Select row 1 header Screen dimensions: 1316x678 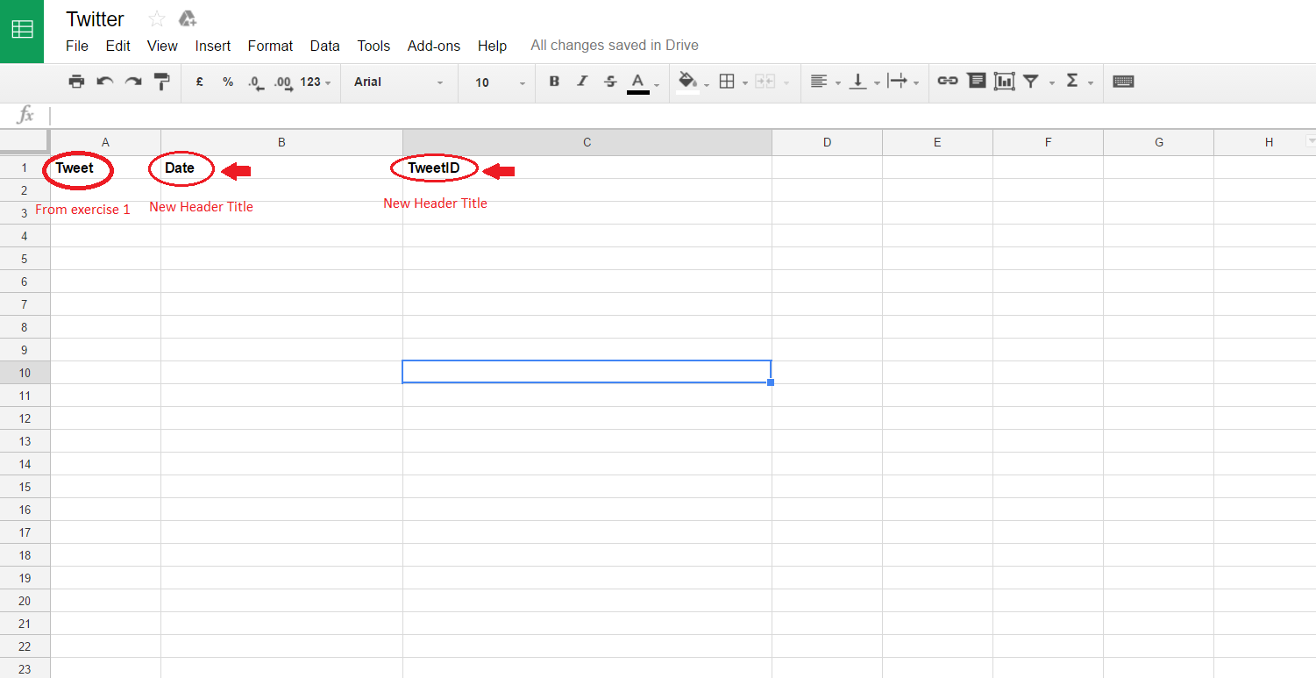coord(25,168)
